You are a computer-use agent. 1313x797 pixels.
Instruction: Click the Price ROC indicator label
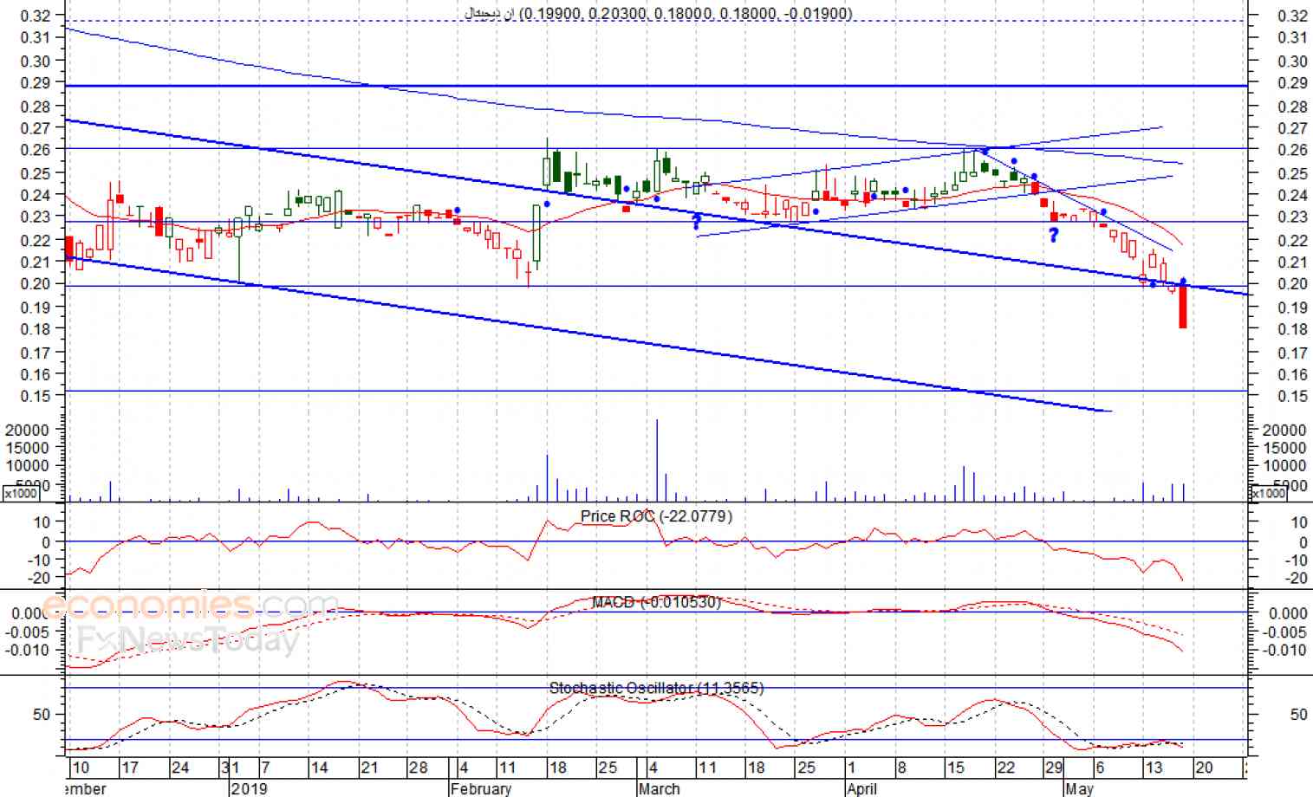coord(656,516)
